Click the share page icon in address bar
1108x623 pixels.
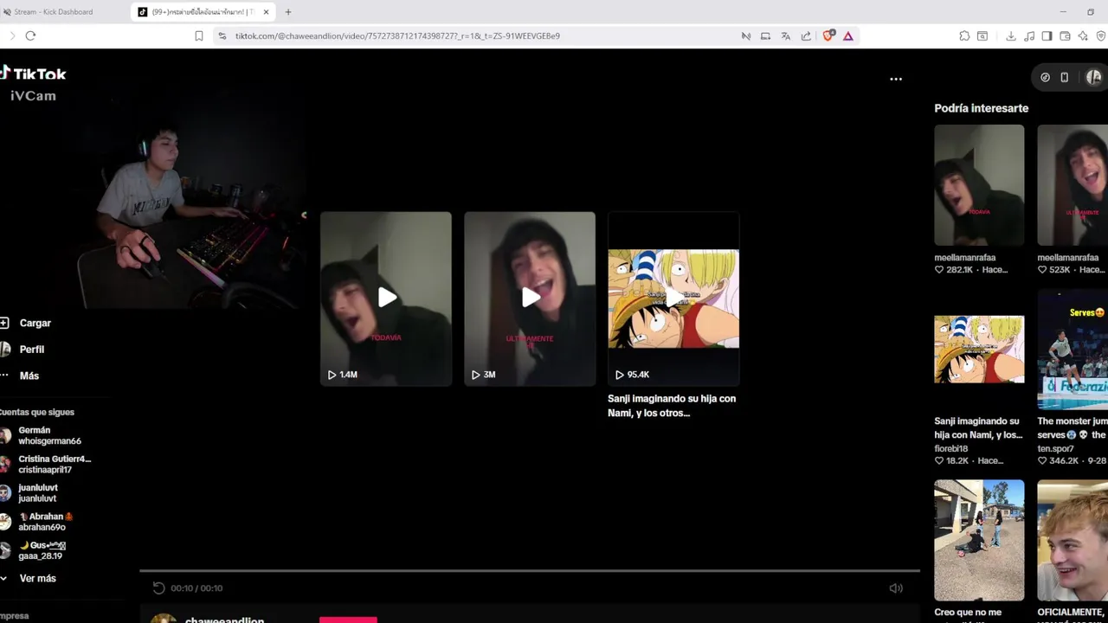pos(806,35)
